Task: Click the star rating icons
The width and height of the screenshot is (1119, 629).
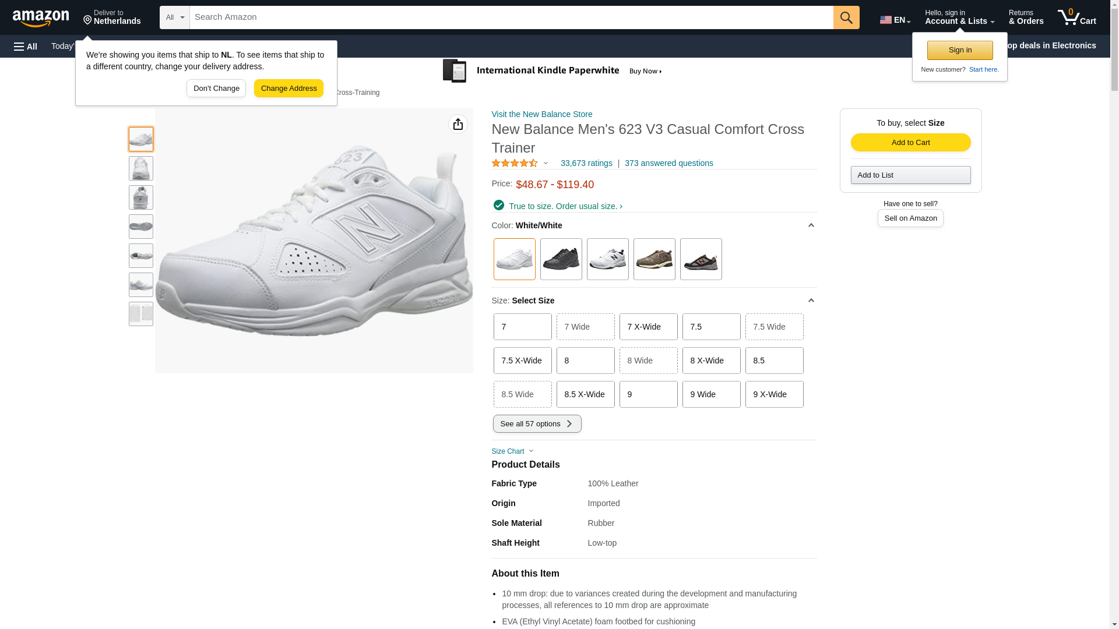Action: 515,164
